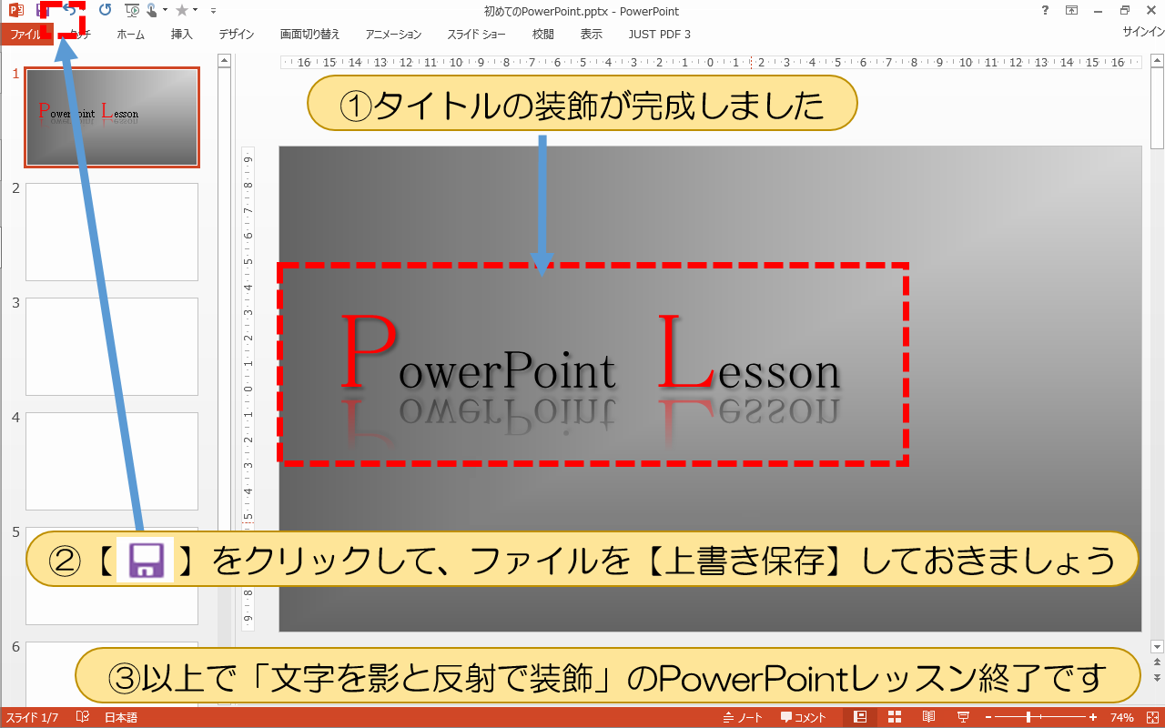Switch to Slide Sorter view icon

(894, 717)
